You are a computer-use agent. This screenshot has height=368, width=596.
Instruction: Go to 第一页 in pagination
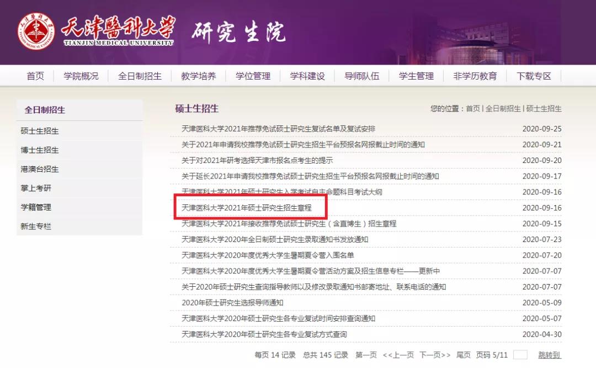pos(366,355)
